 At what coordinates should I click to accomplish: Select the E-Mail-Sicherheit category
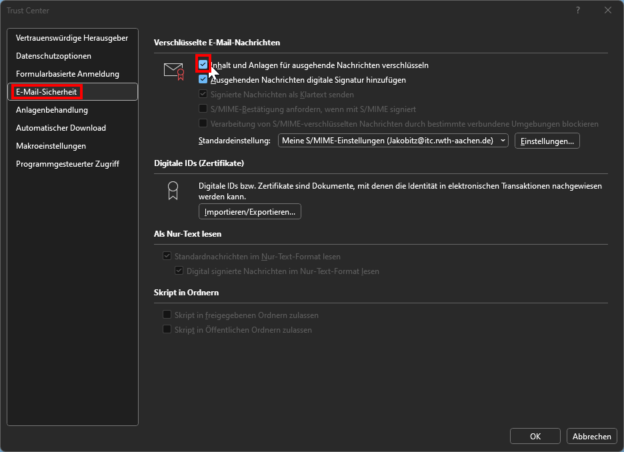(x=47, y=92)
